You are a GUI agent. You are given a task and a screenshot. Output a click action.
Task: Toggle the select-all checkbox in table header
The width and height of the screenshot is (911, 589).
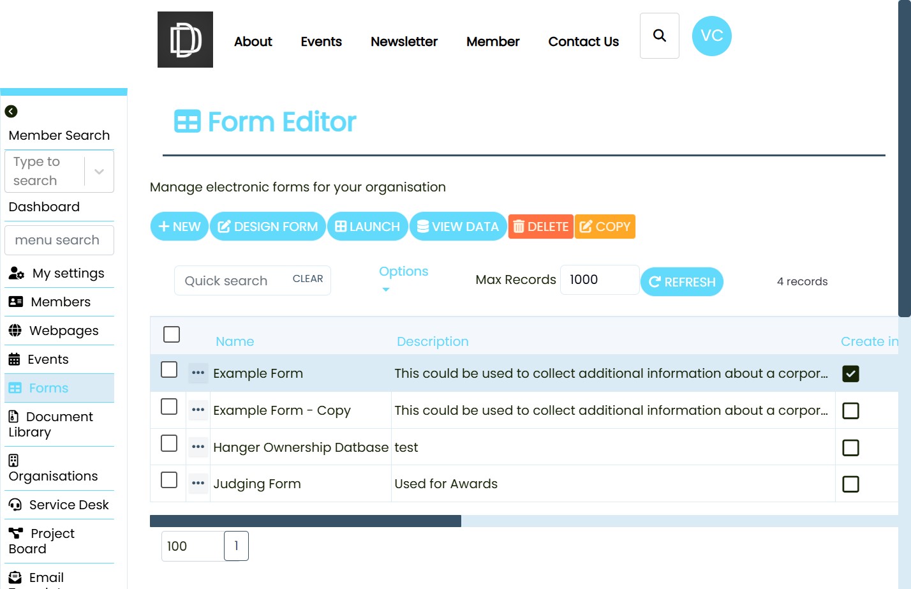(172, 334)
